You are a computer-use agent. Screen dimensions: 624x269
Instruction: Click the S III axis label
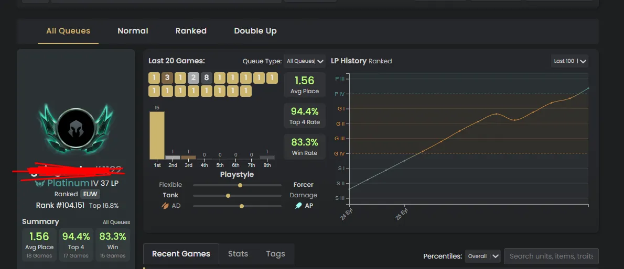click(340, 198)
